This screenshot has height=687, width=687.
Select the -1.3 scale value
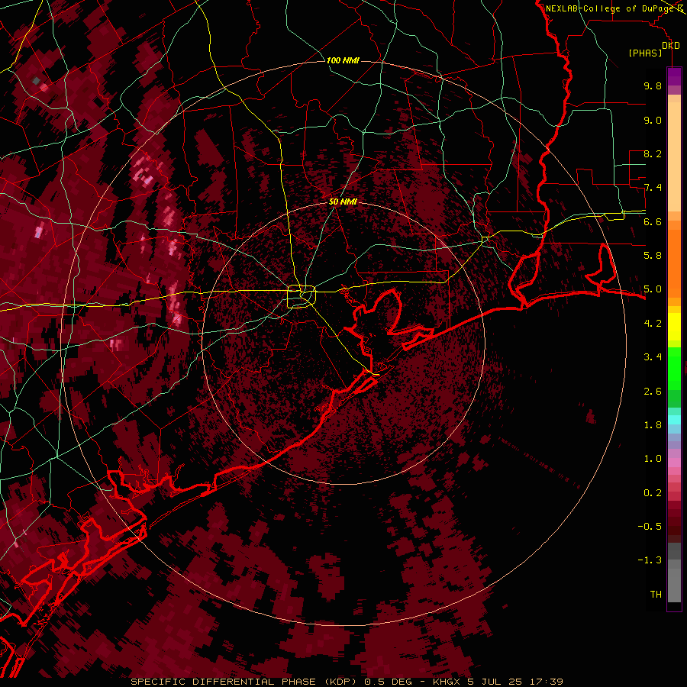(650, 560)
